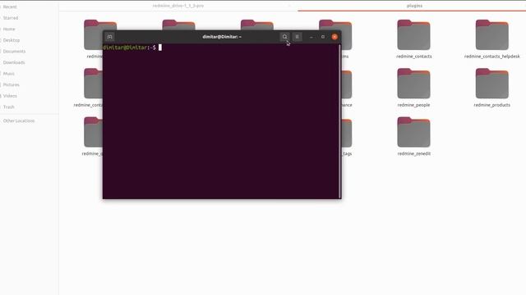Go to Pictures in Files sidebar

click(x=11, y=84)
